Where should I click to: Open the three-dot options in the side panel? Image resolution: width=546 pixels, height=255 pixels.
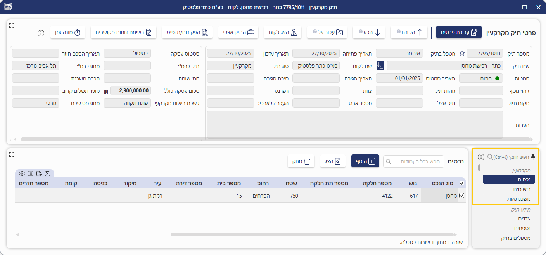(x=481, y=157)
